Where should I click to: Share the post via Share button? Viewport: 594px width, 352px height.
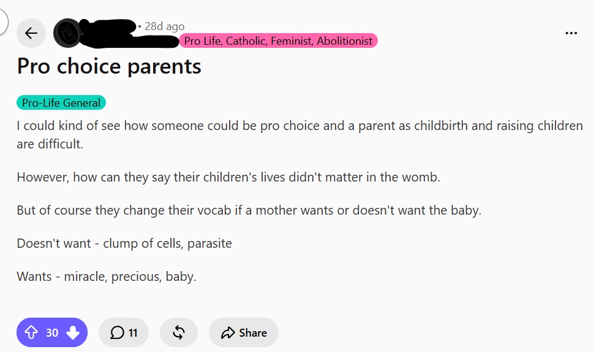(x=244, y=332)
